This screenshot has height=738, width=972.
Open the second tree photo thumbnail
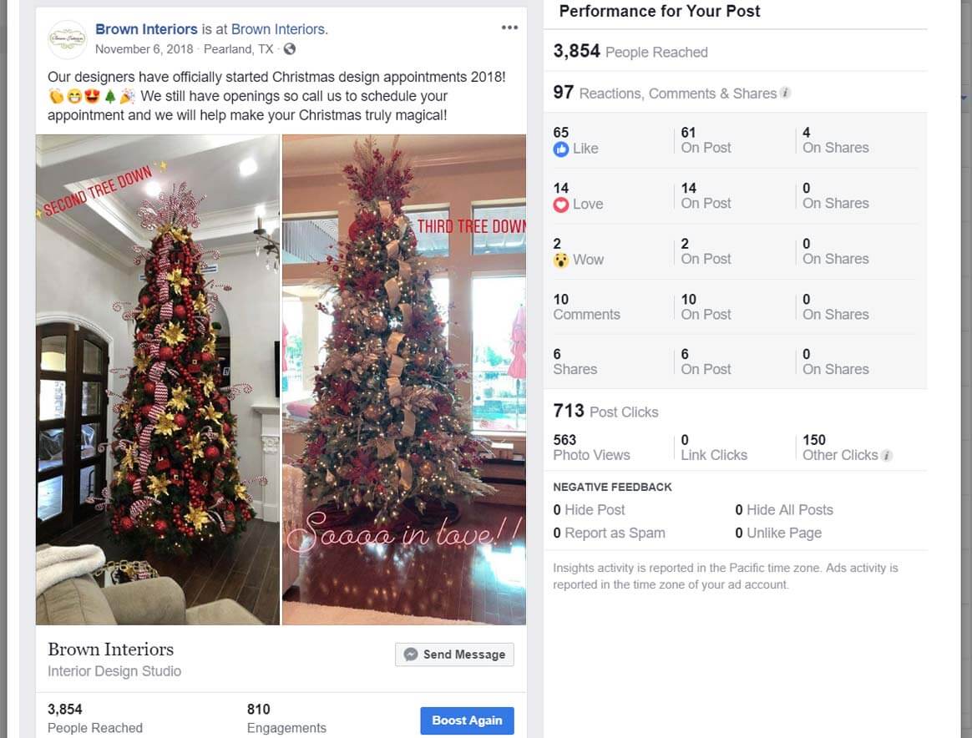tap(158, 380)
